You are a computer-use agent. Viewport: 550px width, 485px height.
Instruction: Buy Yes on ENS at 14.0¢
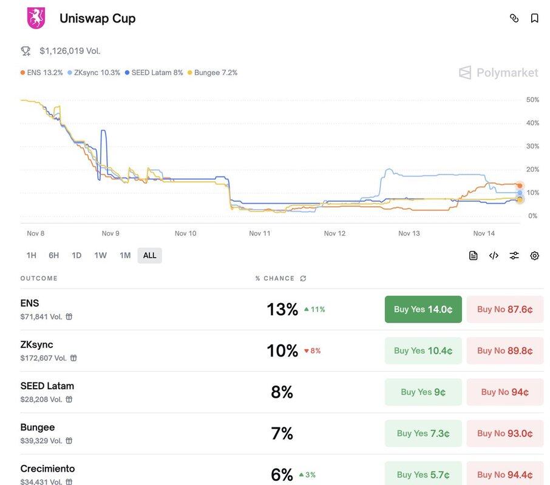423,309
